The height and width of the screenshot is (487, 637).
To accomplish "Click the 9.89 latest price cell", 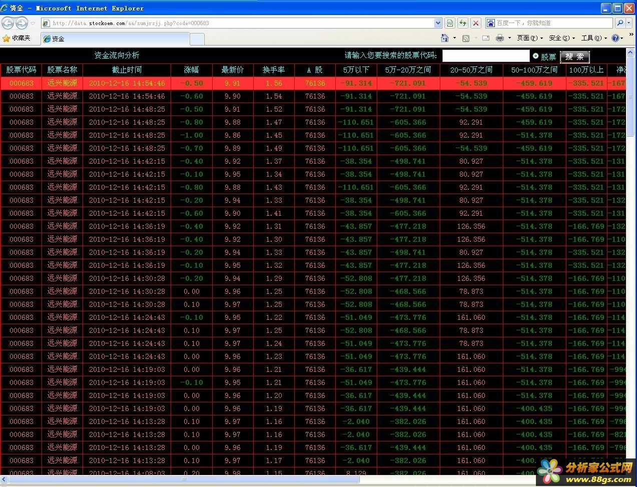I will click(x=232, y=148).
